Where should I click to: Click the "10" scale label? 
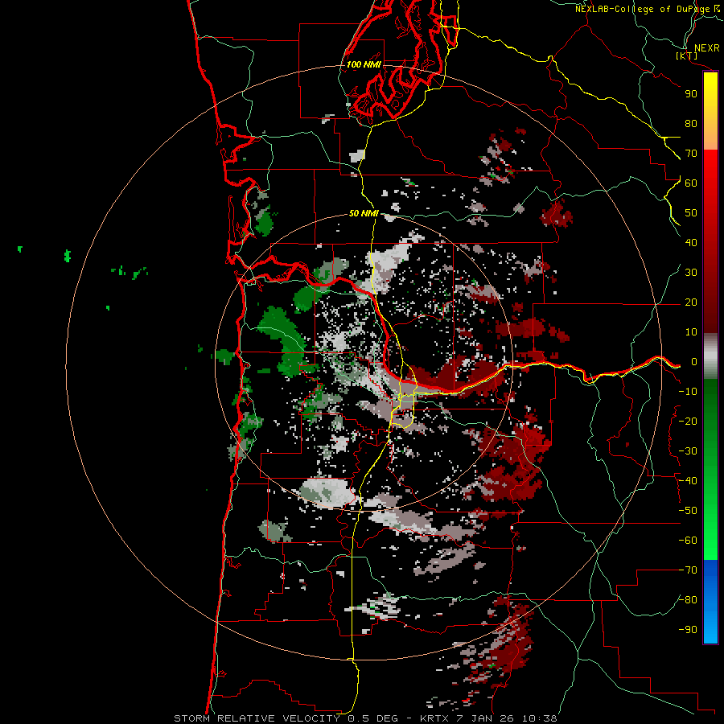tap(691, 332)
